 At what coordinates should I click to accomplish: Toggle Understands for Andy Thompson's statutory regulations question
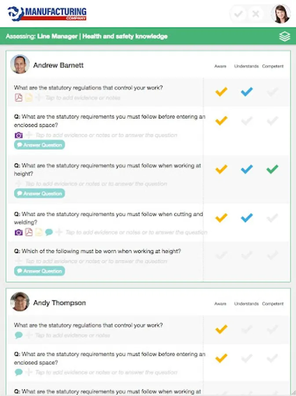tap(247, 329)
